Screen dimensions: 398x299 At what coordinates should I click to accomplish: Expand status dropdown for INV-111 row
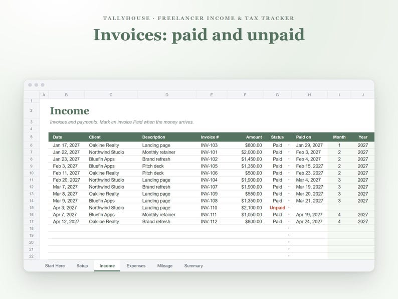click(289, 214)
